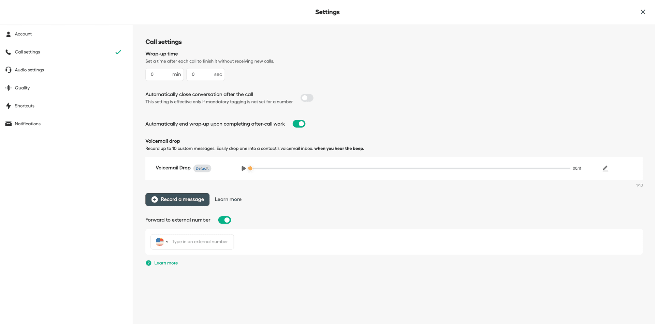Click the Shortcuts lightning bolt icon
Viewport: 655px width, 324px height.
(9, 106)
